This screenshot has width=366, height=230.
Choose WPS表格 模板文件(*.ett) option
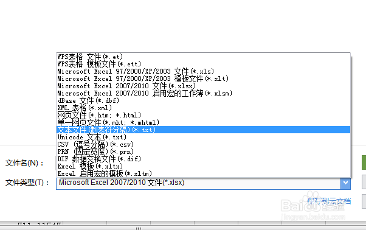click(203, 64)
